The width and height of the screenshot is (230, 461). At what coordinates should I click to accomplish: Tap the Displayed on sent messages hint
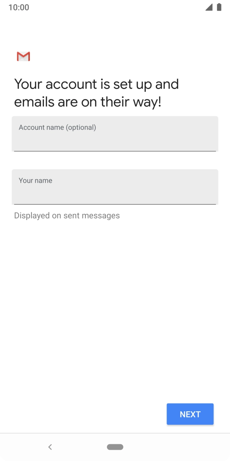(x=67, y=215)
